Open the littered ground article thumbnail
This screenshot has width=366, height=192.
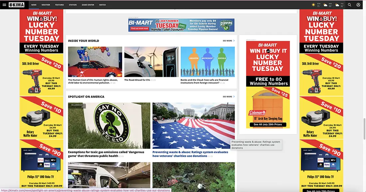[194, 177]
